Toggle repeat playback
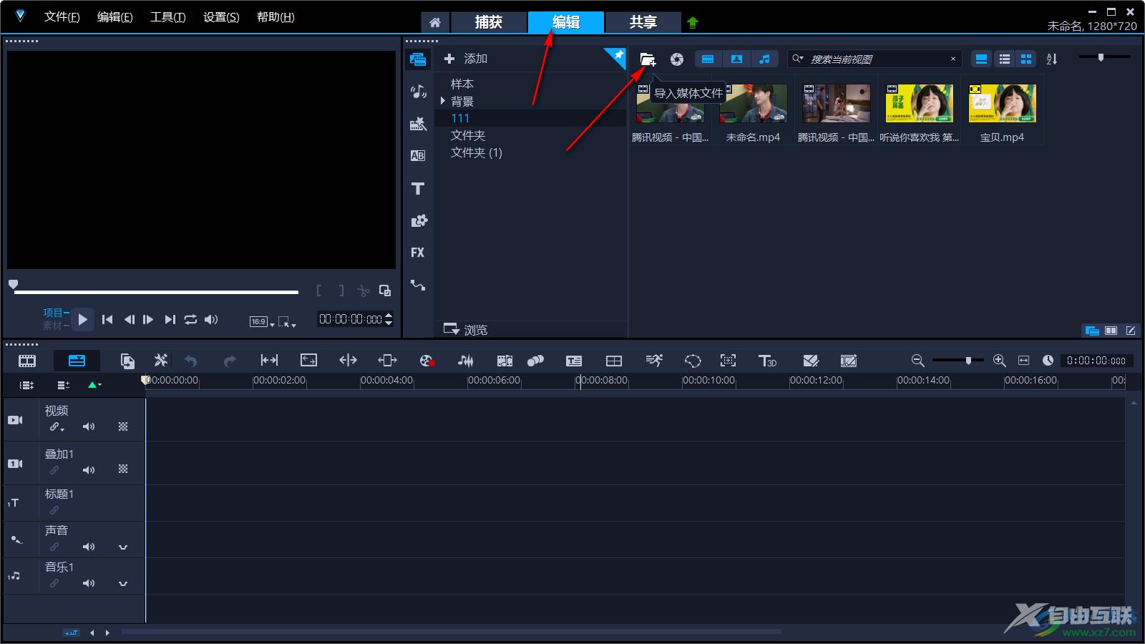 pyautogui.click(x=190, y=320)
